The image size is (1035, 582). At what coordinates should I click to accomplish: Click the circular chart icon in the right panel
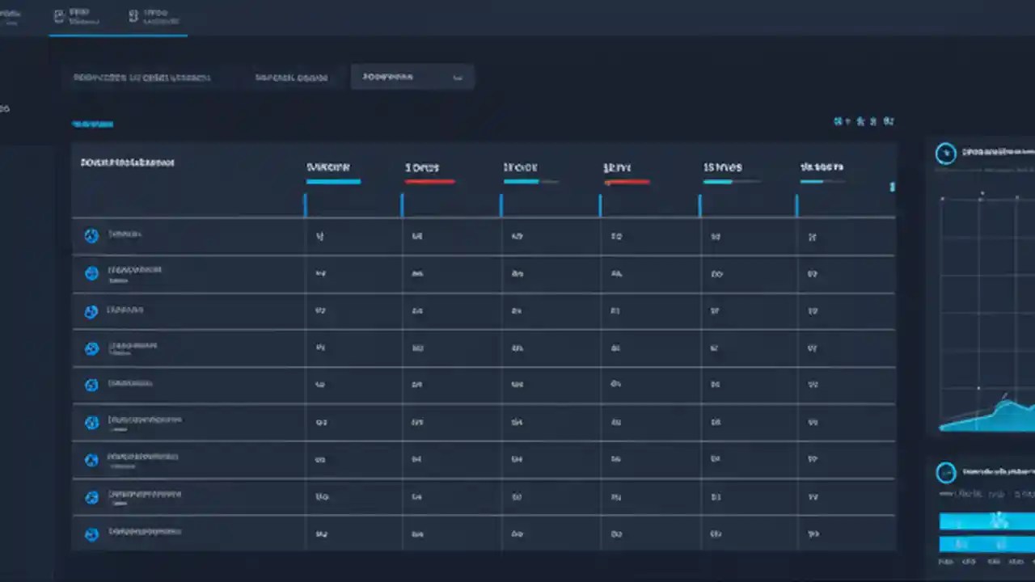point(946,153)
